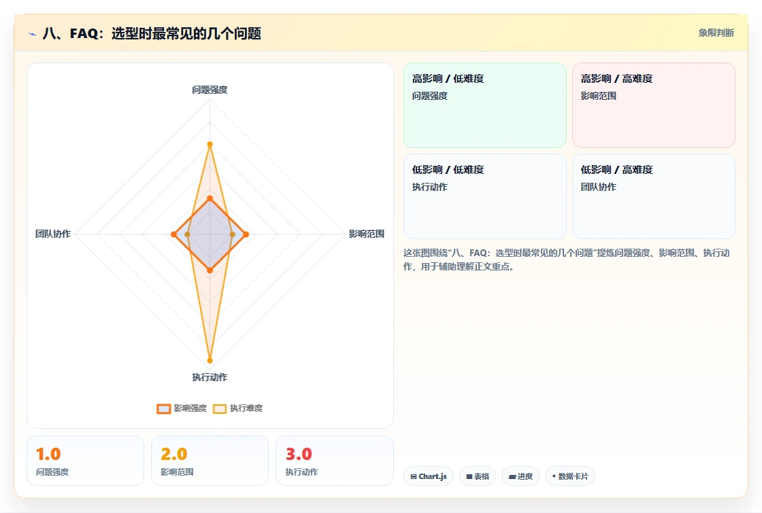Click the 2.0 影响范围 stat card
The image size is (762, 513).
[x=210, y=461]
